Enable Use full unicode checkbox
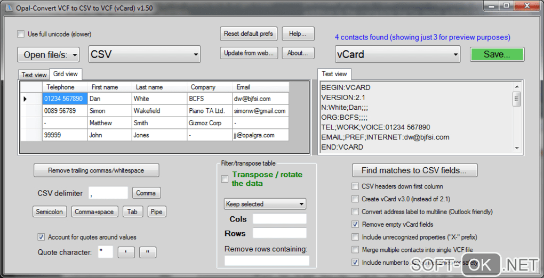The width and height of the screenshot is (544, 278). pos(21,34)
